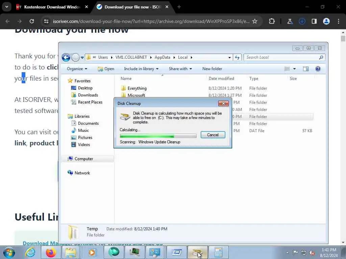Launch Internet Explorer from taskbar

30,252
